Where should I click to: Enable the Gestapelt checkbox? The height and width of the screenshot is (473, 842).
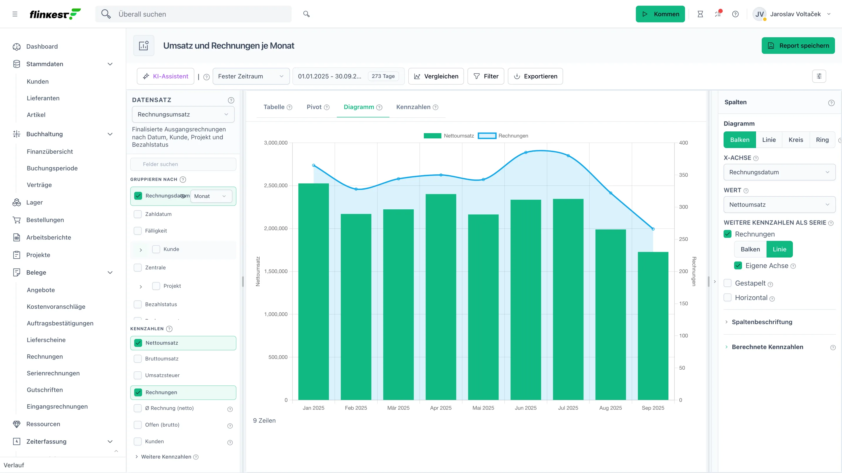point(727,283)
